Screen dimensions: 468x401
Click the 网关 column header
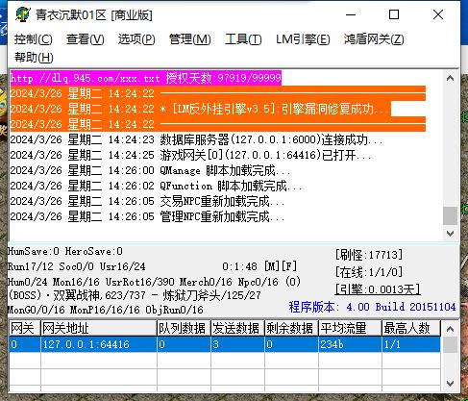pyautogui.click(x=25, y=328)
